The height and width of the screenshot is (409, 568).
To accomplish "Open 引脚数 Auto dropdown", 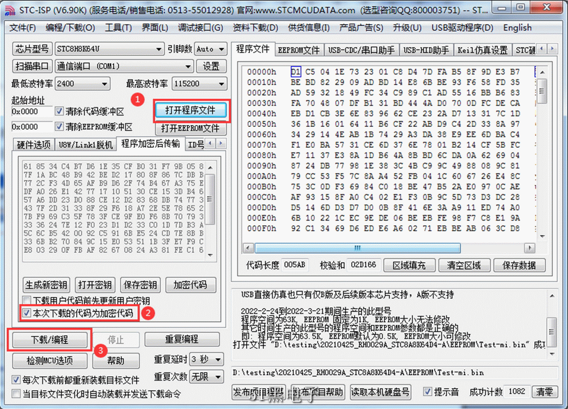I will point(211,49).
